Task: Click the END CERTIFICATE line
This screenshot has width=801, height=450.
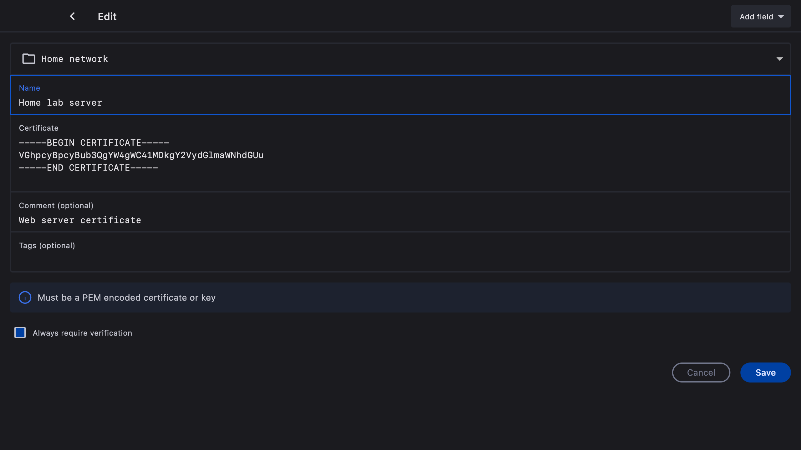Action: [89, 168]
